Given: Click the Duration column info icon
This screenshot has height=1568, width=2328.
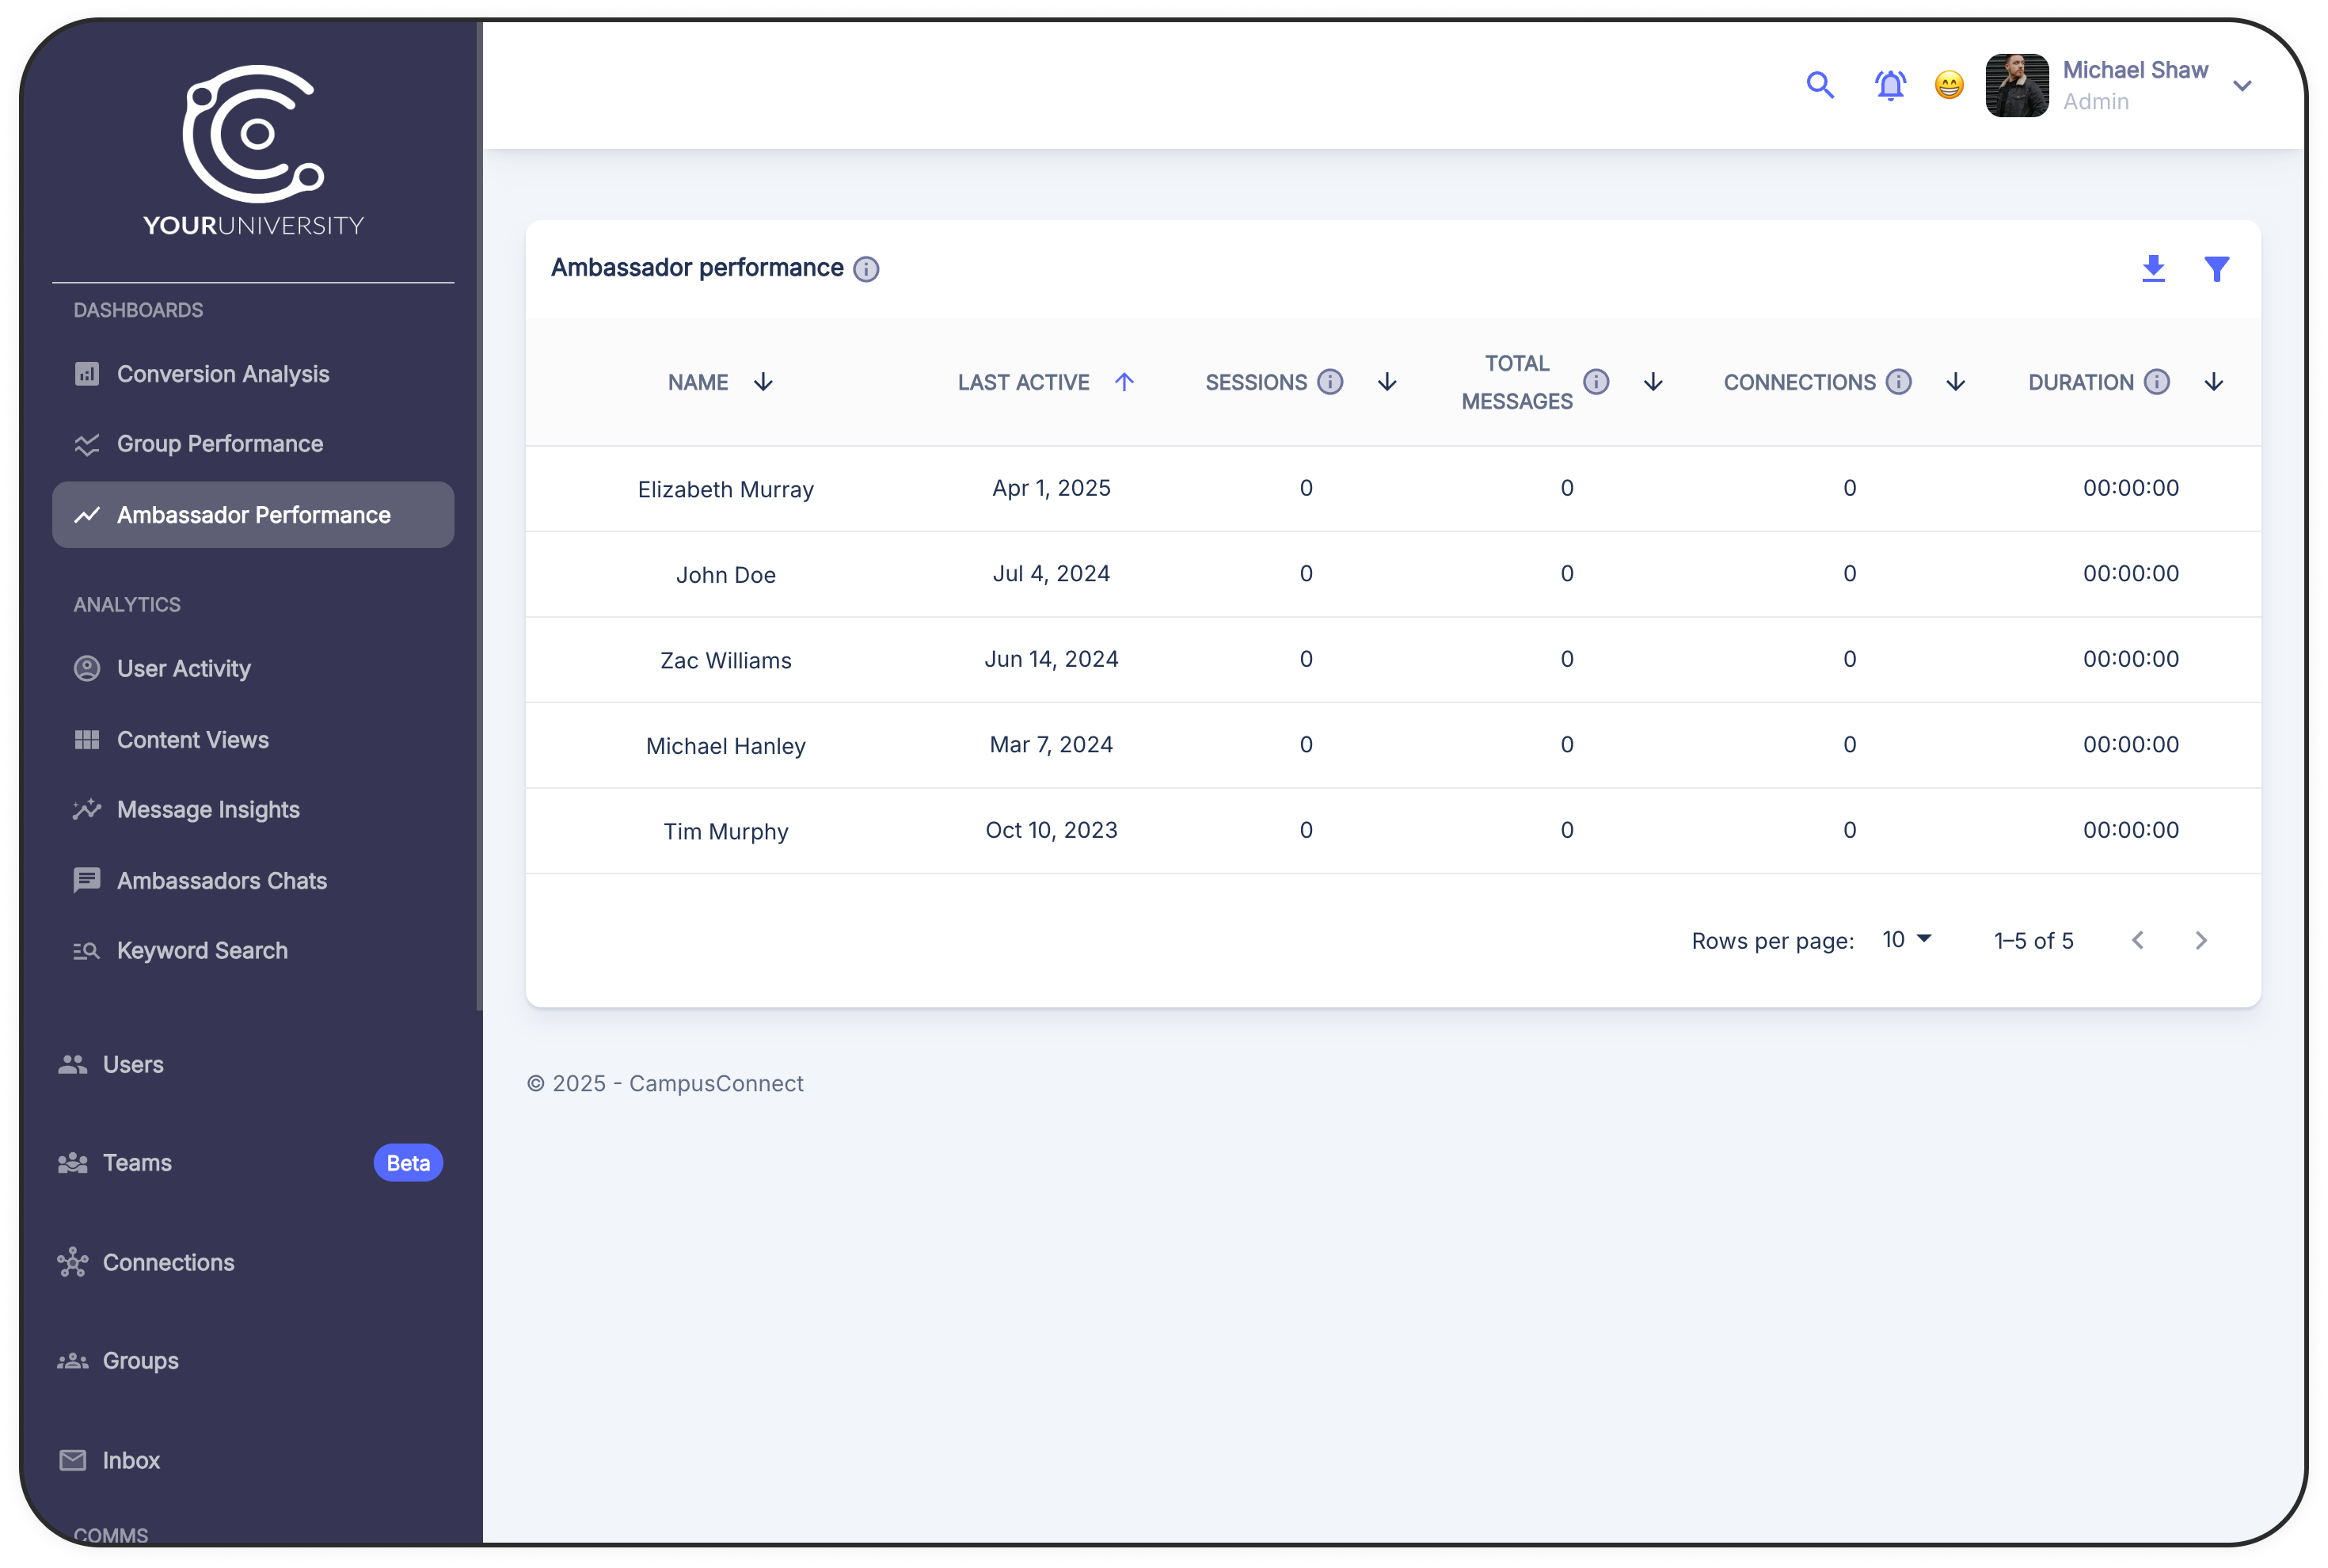Looking at the screenshot, I should (x=2157, y=382).
